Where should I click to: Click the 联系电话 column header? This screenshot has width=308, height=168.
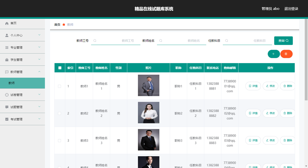click(x=213, y=68)
